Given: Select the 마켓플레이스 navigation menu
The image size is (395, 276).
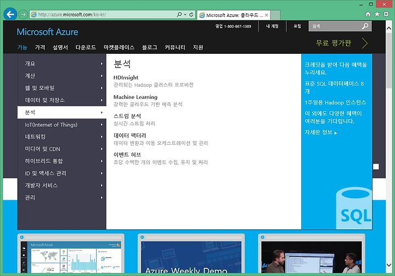Looking at the screenshot, I should [x=119, y=47].
